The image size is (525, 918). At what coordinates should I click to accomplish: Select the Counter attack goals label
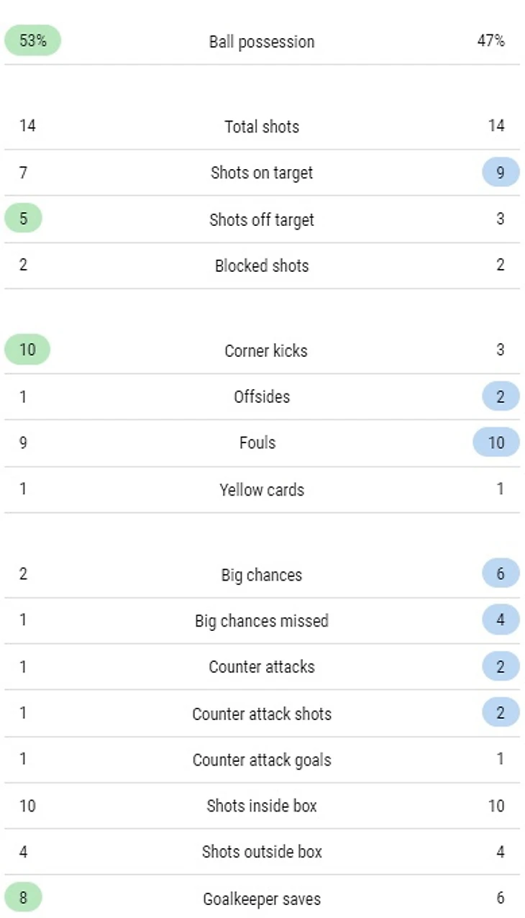pos(262,760)
